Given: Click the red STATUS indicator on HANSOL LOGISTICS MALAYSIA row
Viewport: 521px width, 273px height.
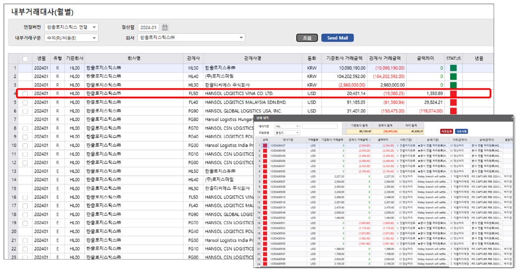Looking at the screenshot, I should click(x=454, y=102).
